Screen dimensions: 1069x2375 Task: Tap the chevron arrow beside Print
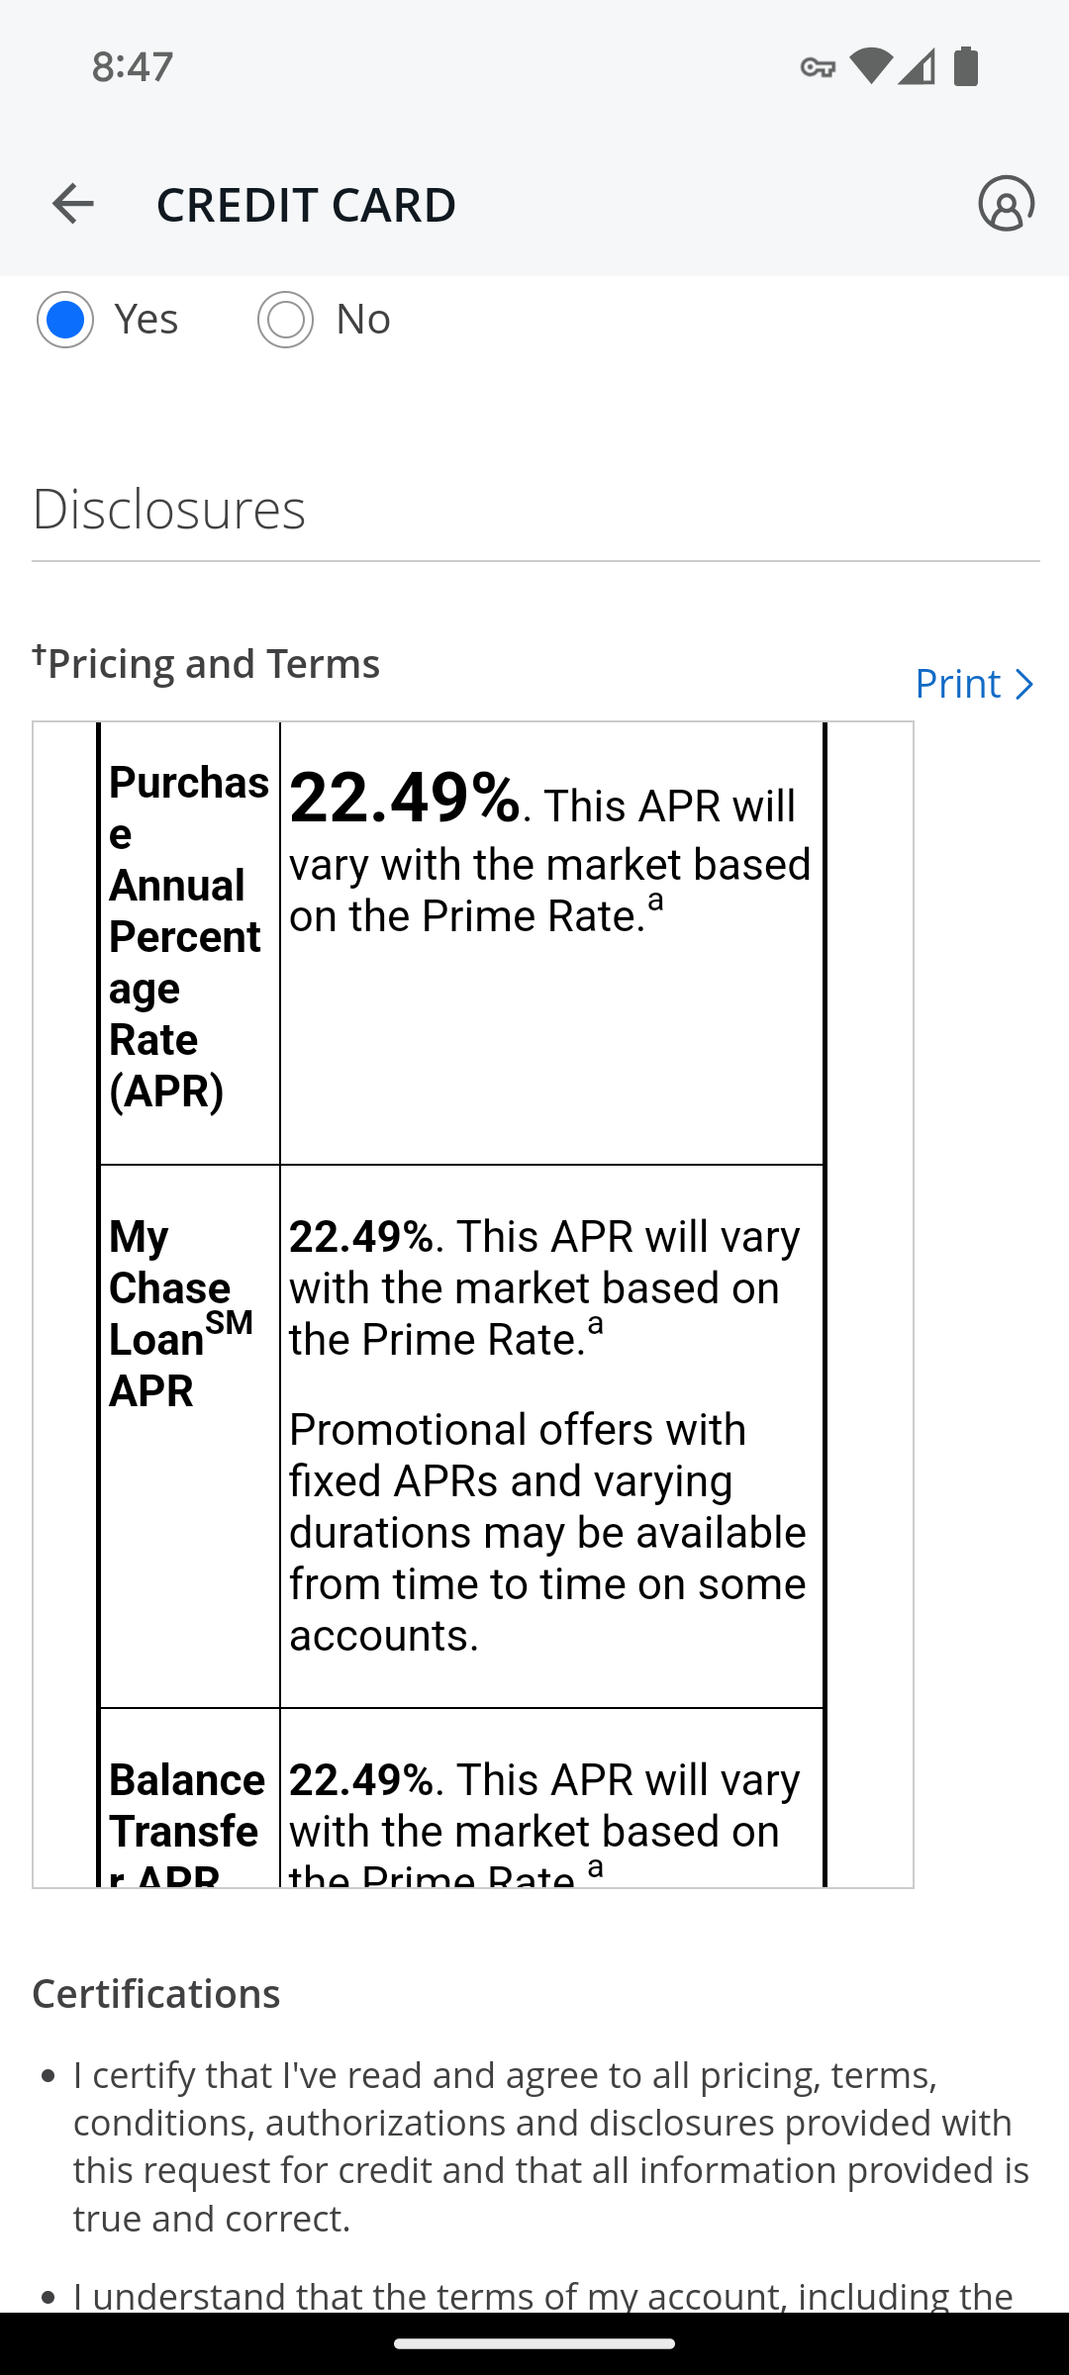click(1024, 685)
